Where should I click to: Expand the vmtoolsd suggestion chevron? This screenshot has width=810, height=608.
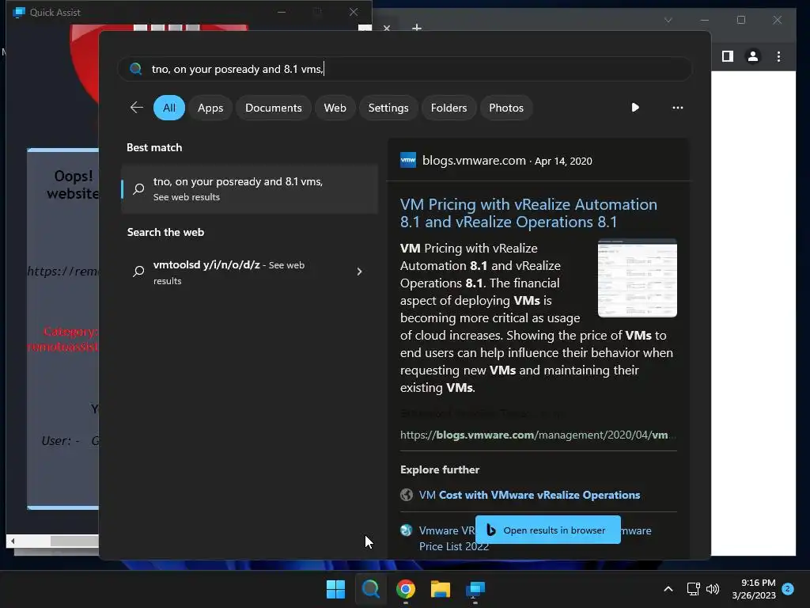pyautogui.click(x=360, y=272)
